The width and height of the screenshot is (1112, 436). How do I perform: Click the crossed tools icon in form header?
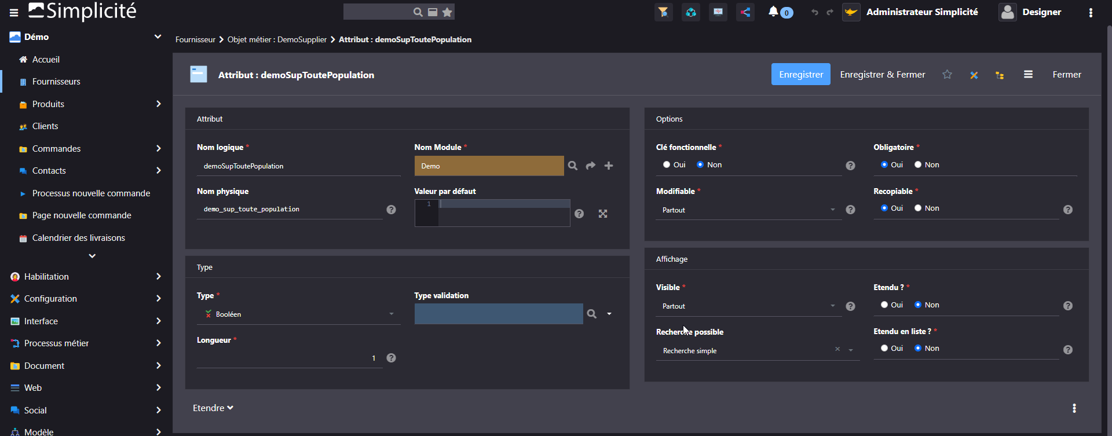[974, 75]
